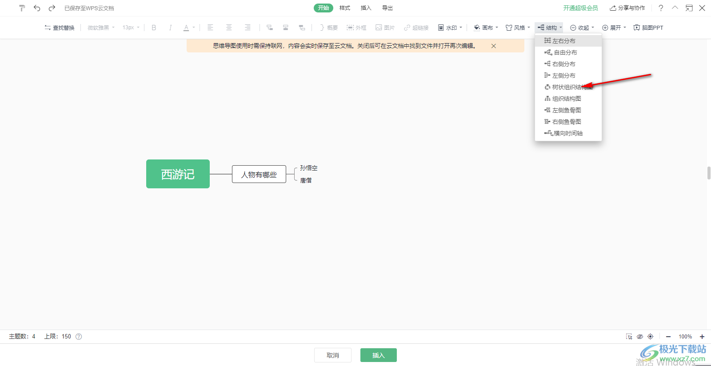Insert a sibling topic icon
The height and width of the screenshot is (366, 711).
(286, 28)
